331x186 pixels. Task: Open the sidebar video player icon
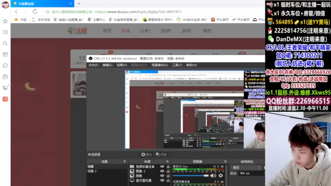[5, 55]
